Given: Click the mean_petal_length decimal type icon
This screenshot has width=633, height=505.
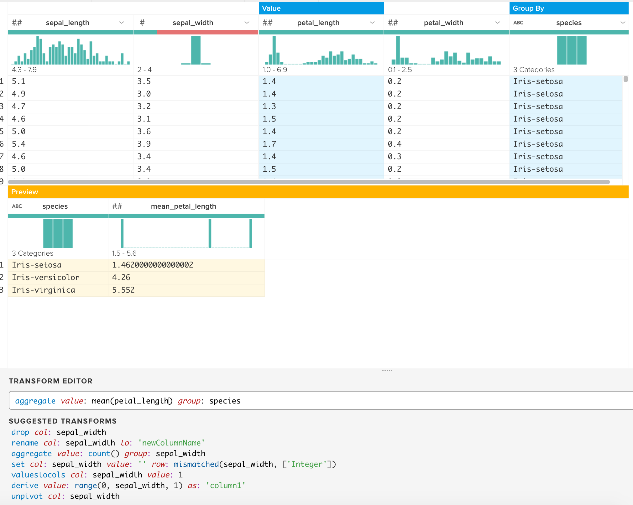Looking at the screenshot, I should click(117, 206).
